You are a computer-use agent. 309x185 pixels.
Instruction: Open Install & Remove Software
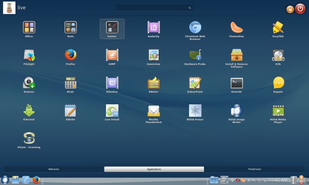(236, 58)
